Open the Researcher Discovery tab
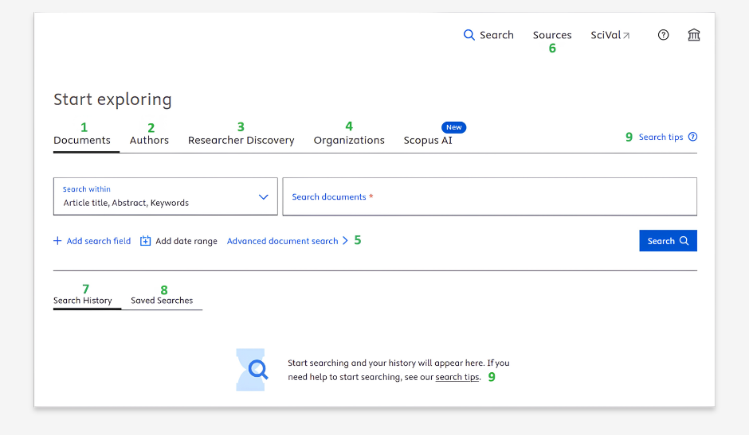 241,140
